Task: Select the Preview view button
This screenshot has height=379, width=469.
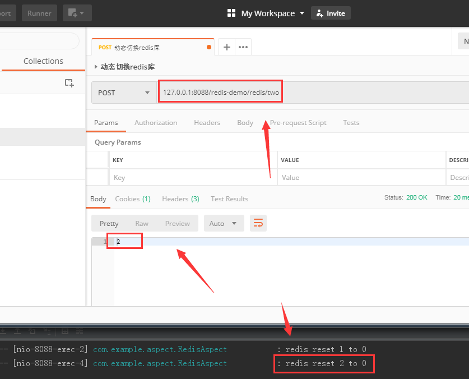Action: [178, 223]
